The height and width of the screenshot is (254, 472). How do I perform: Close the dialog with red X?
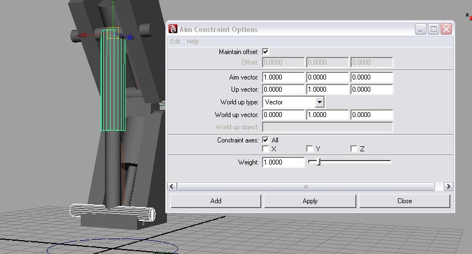tap(447, 29)
